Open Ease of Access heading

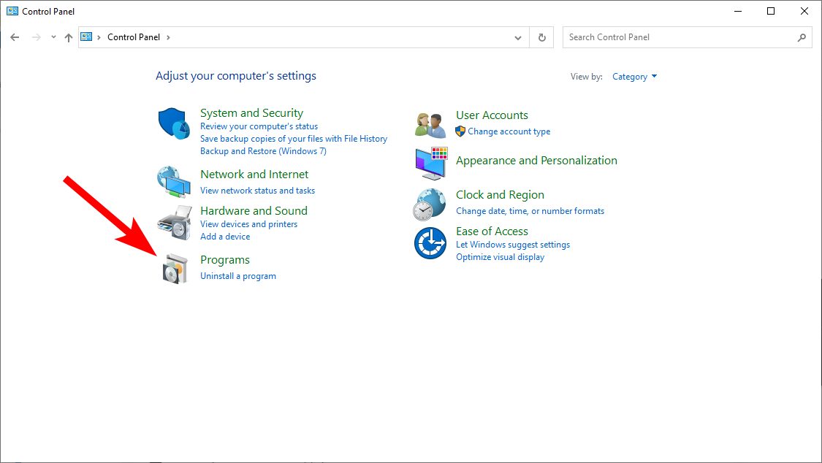492,231
